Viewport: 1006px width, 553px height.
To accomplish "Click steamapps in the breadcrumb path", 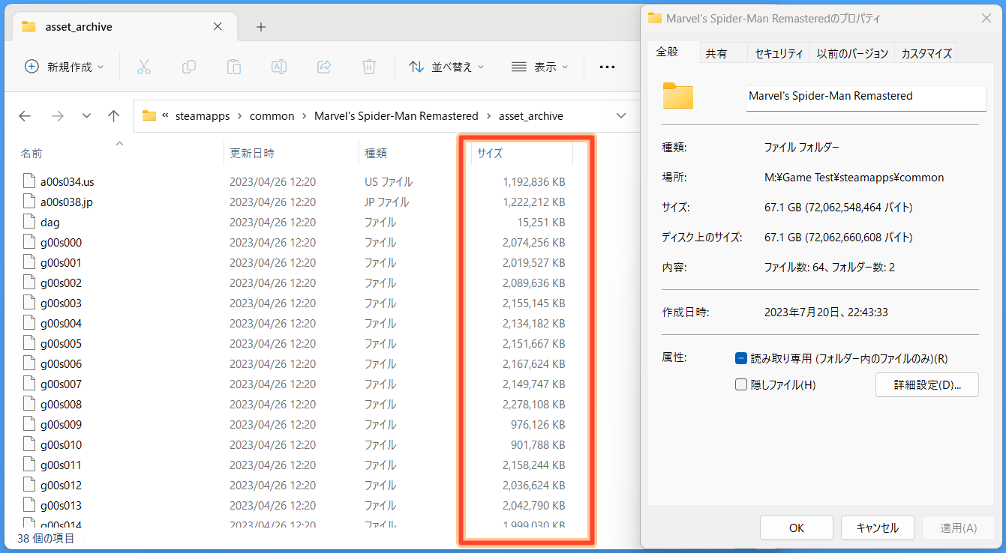I will click(x=202, y=116).
